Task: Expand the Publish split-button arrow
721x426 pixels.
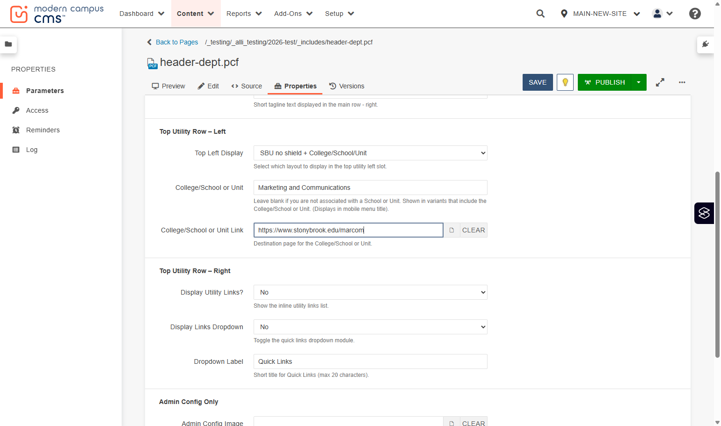Action: point(639,82)
